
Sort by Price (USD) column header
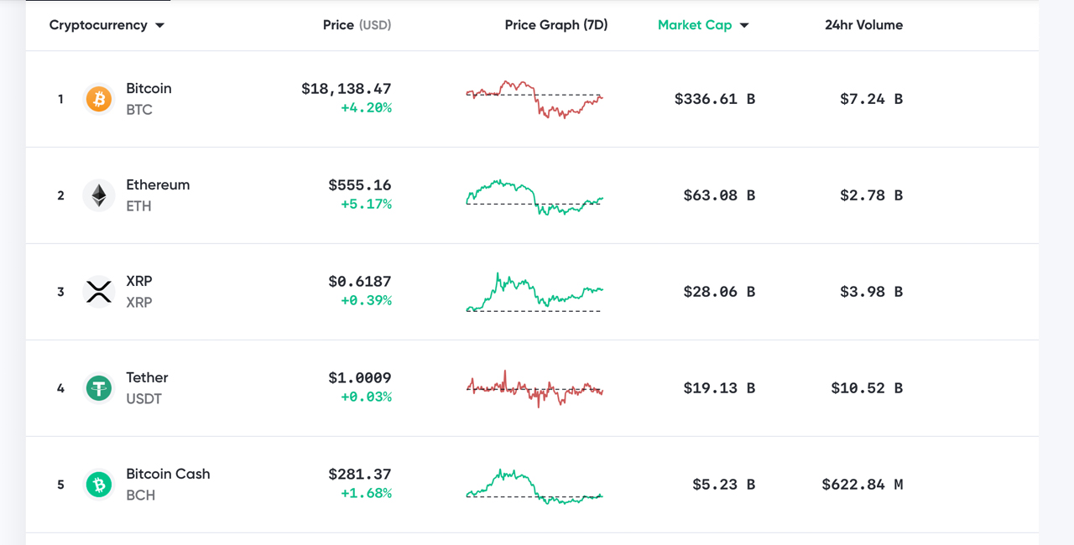[357, 25]
